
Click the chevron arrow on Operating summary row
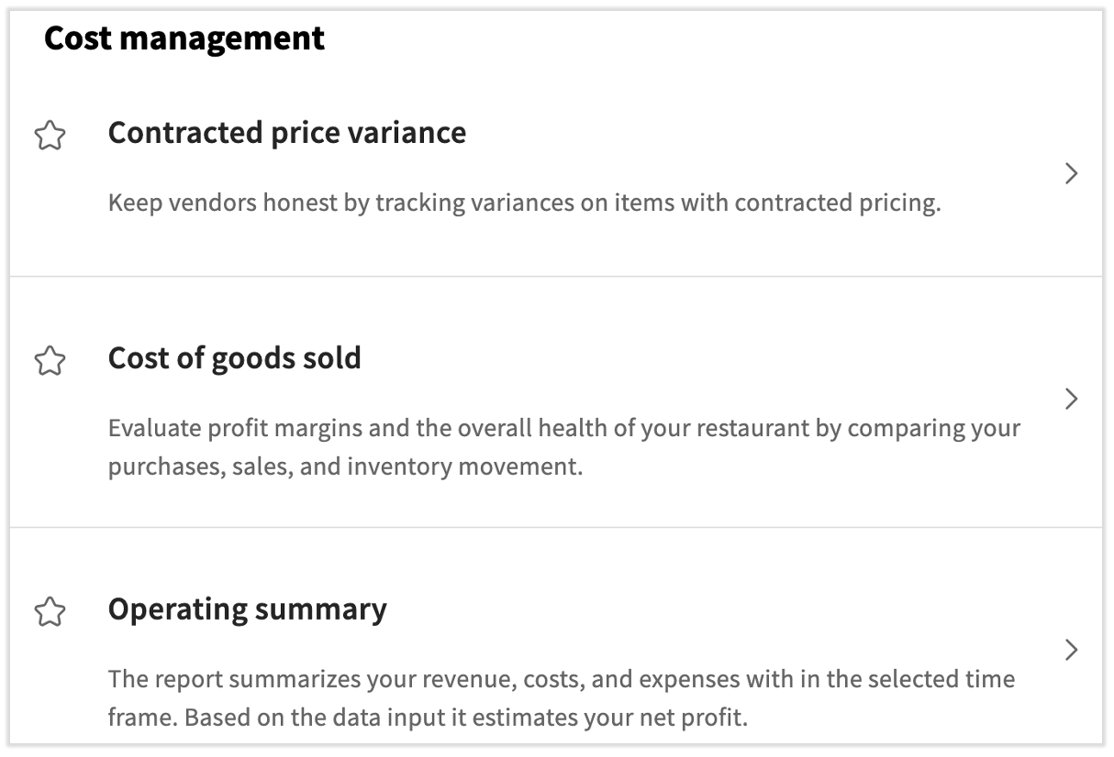(1071, 651)
